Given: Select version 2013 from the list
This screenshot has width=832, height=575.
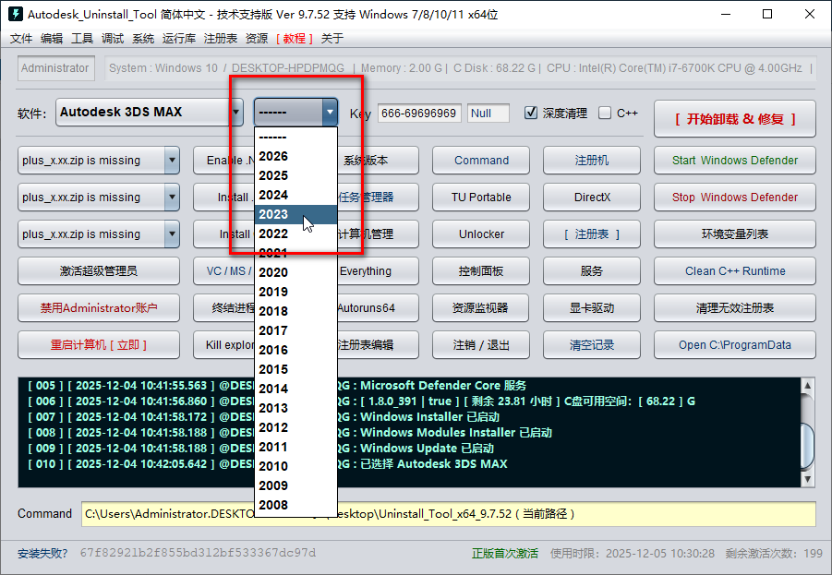Looking at the screenshot, I should pyautogui.click(x=295, y=408).
